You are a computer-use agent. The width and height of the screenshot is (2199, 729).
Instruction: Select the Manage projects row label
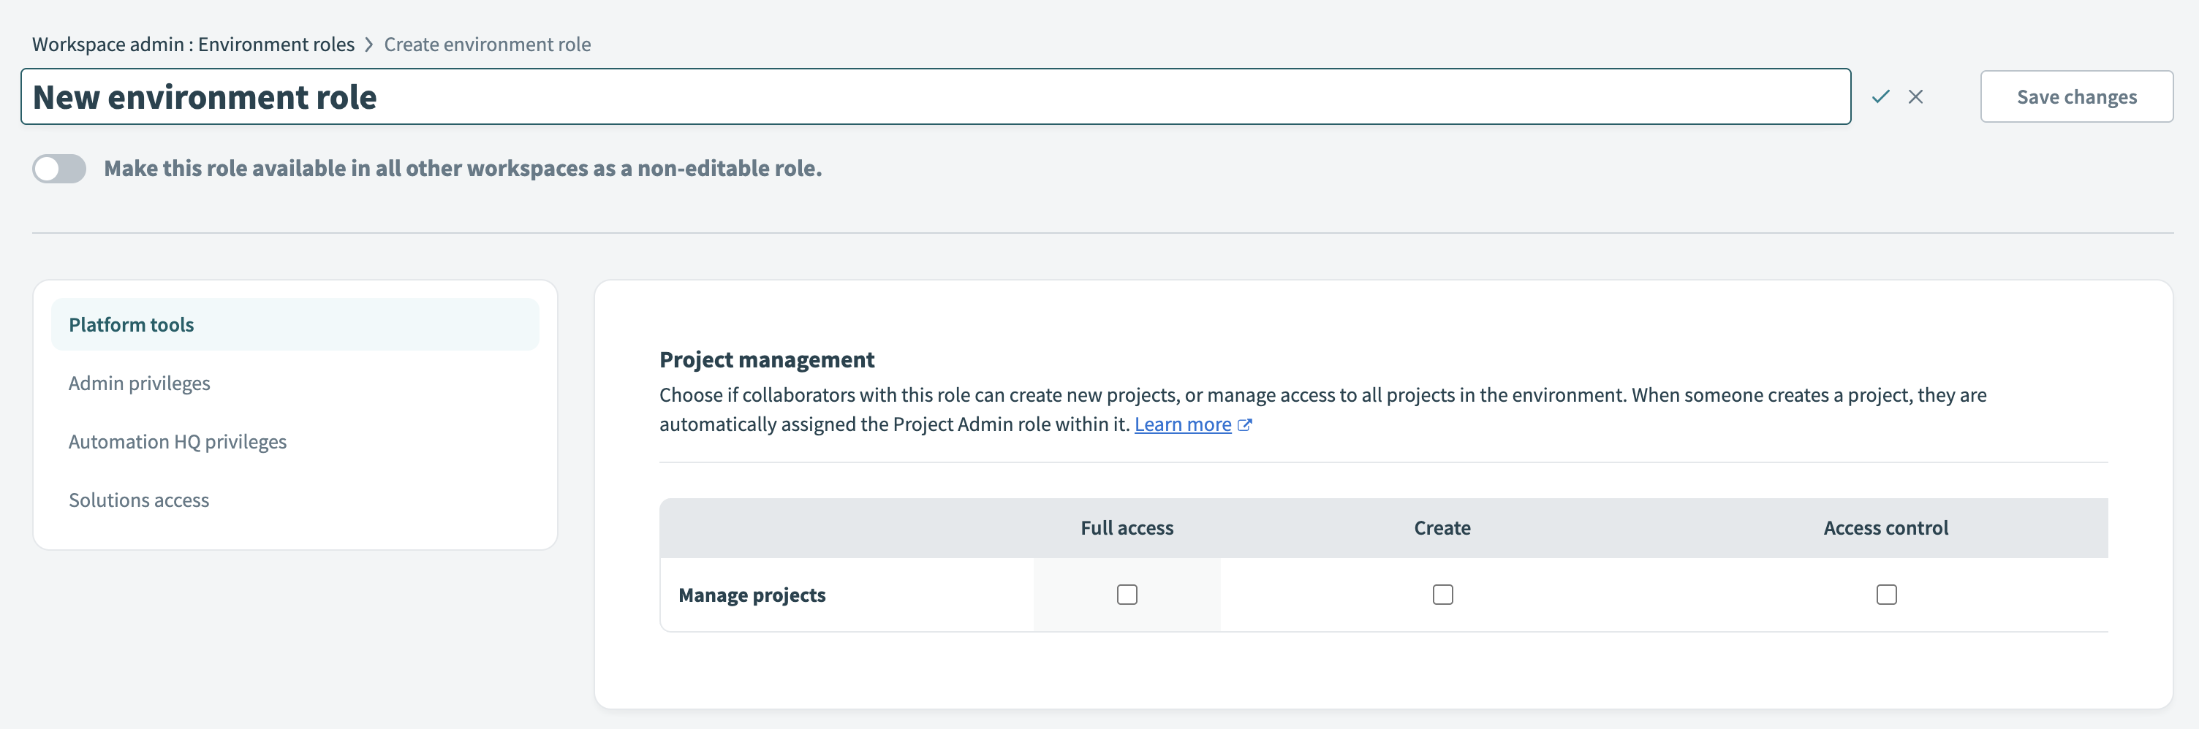[x=752, y=595]
